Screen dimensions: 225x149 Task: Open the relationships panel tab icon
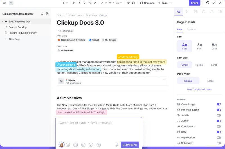pyautogui.click(x=187, y=12)
